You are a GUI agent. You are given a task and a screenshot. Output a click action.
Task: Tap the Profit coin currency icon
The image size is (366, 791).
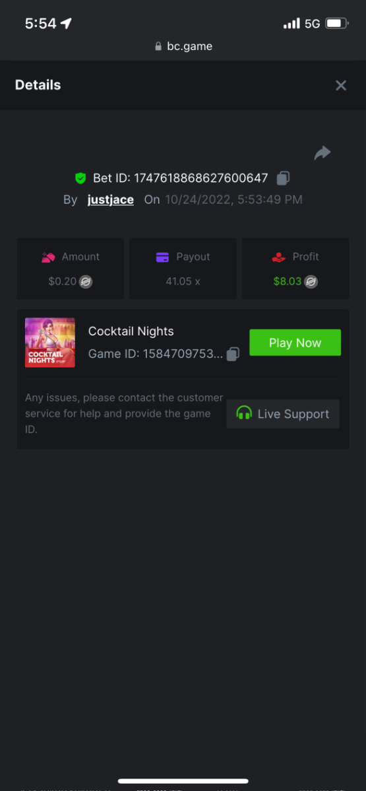tap(311, 281)
